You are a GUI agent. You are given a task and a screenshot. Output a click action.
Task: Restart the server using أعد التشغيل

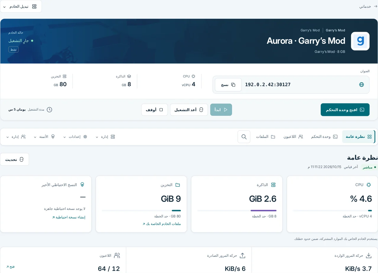click(x=189, y=110)
